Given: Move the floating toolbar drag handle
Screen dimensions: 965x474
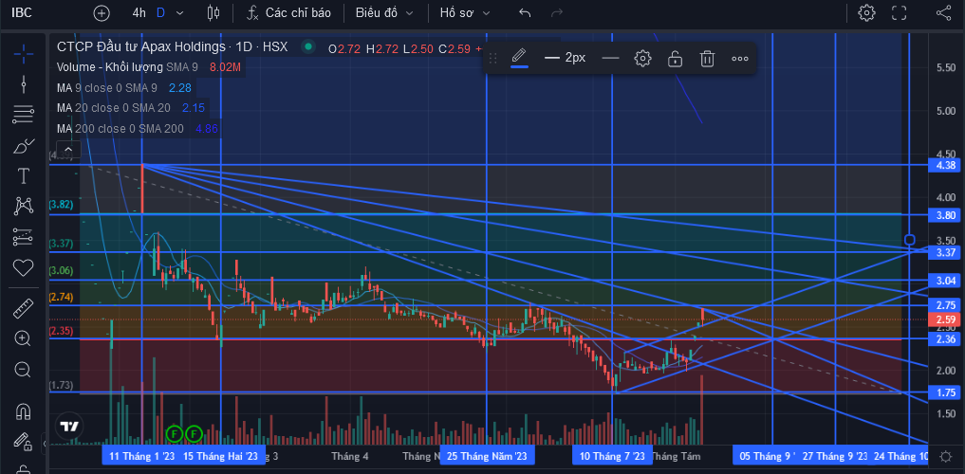Looking at the screenshot, I should pos(493,59).
